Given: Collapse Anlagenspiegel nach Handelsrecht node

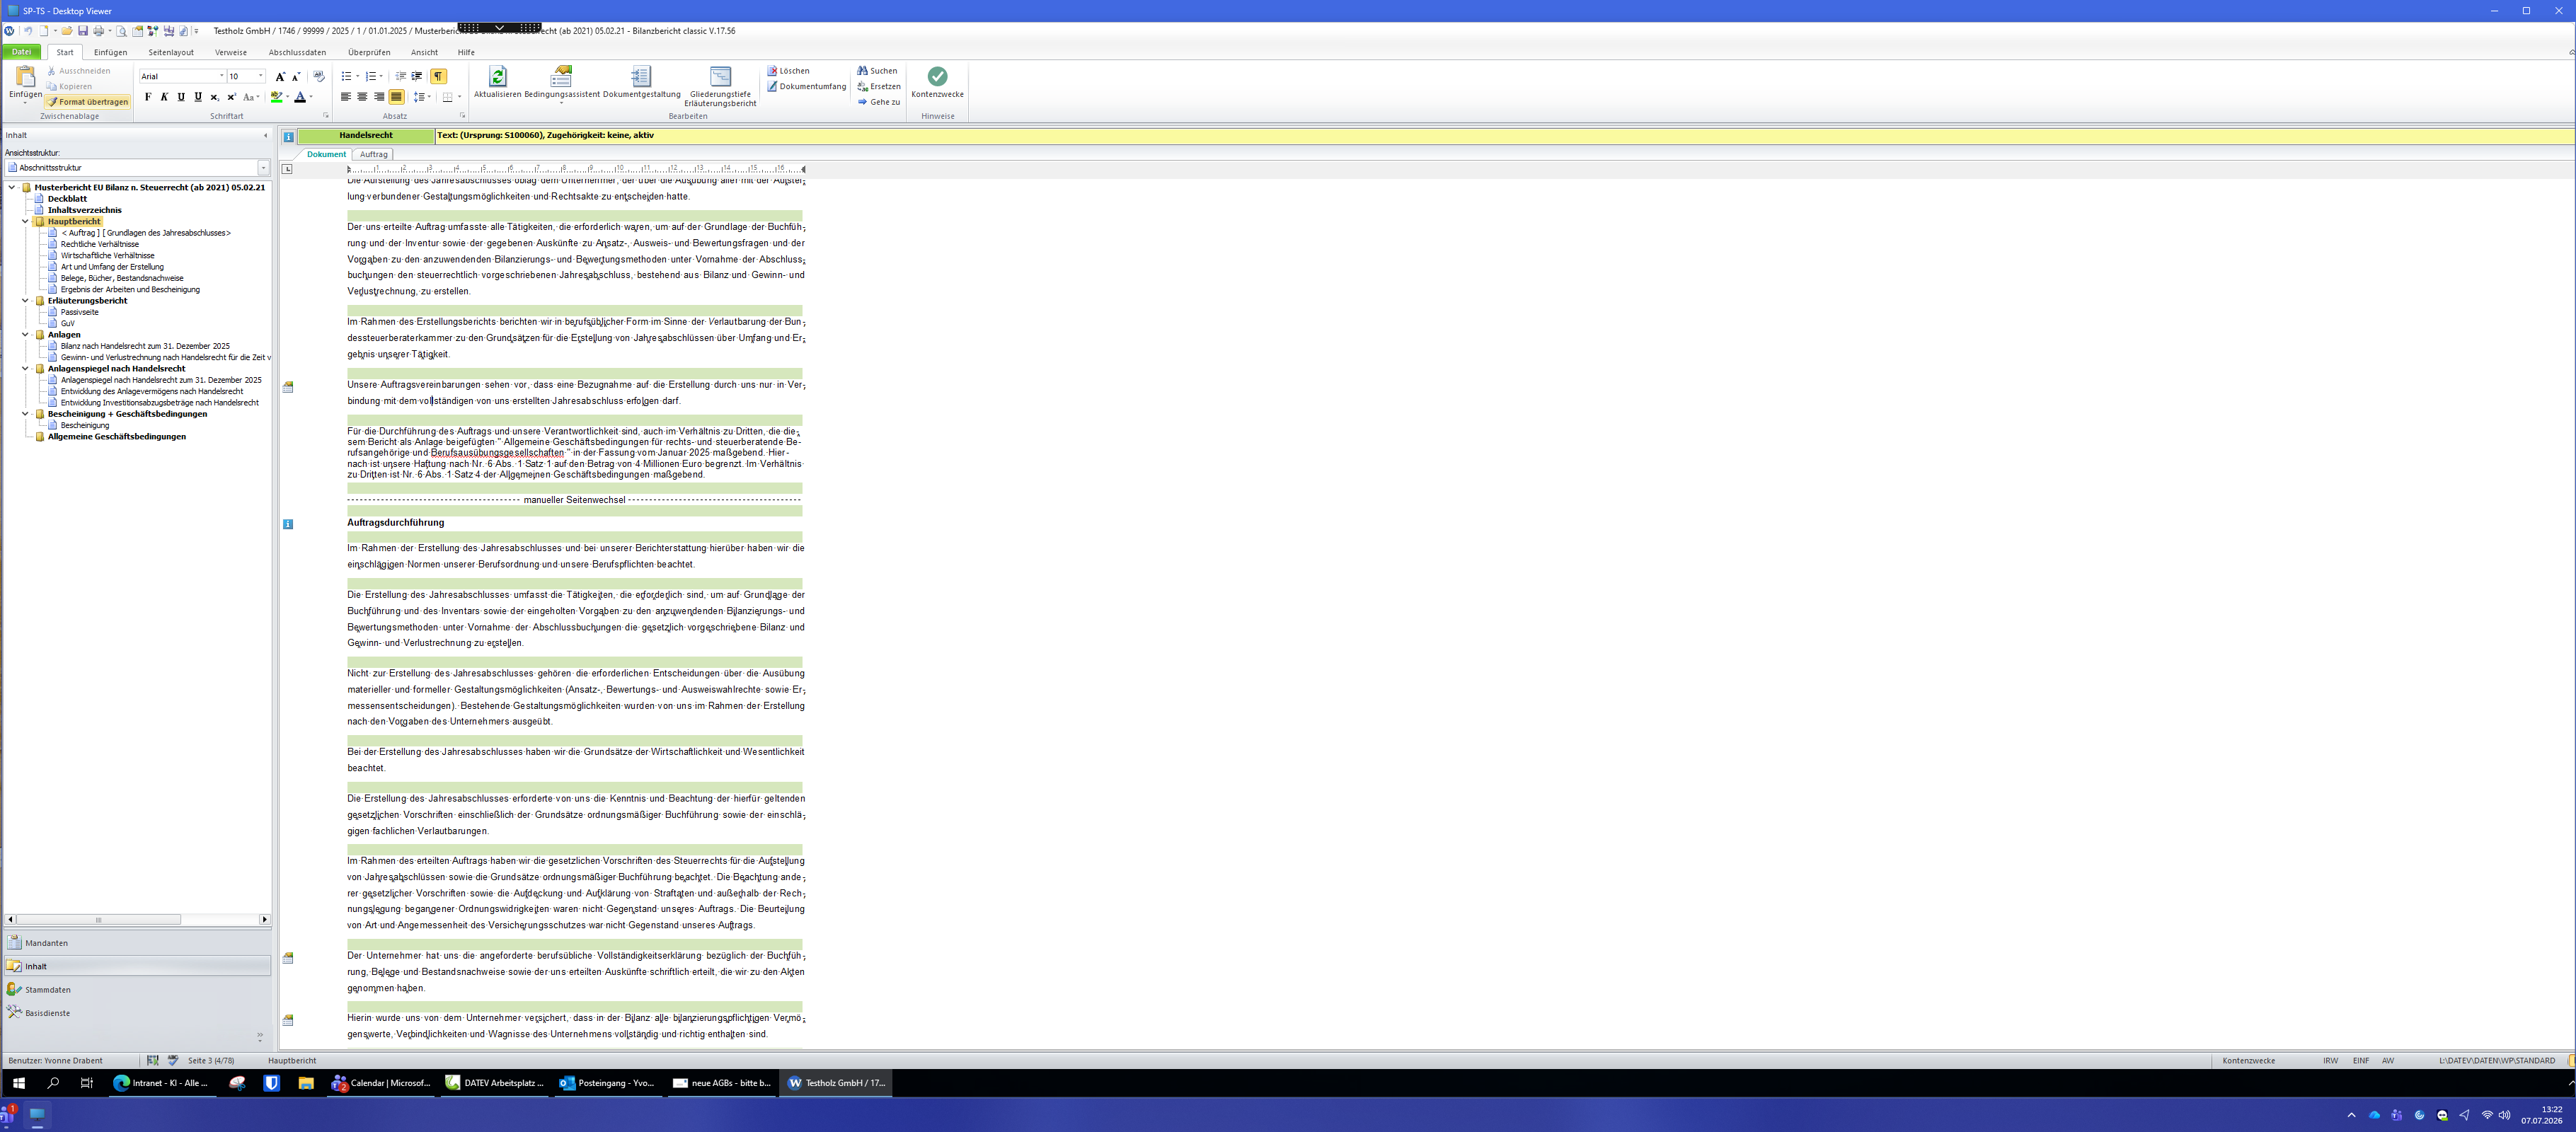Looking at the screenshot, I should point(25,368).
